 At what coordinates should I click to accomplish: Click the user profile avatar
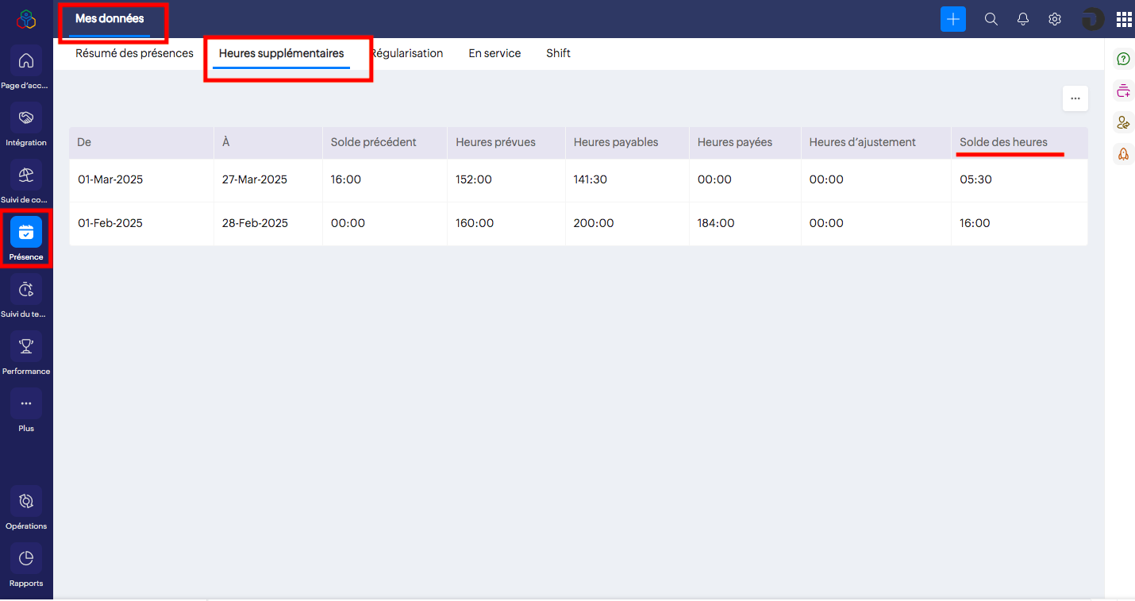point(1092,19)
